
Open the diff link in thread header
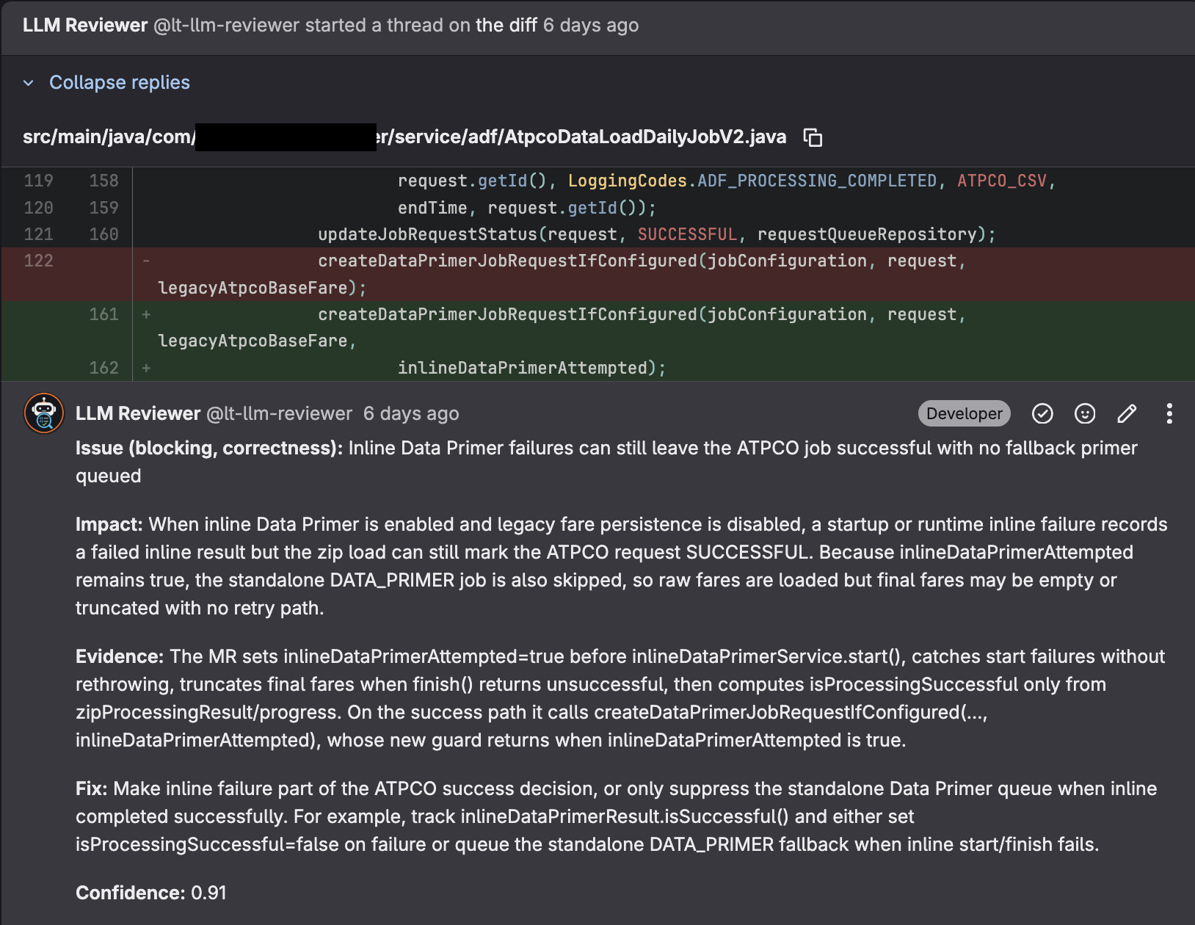click(x=506, y=25)
